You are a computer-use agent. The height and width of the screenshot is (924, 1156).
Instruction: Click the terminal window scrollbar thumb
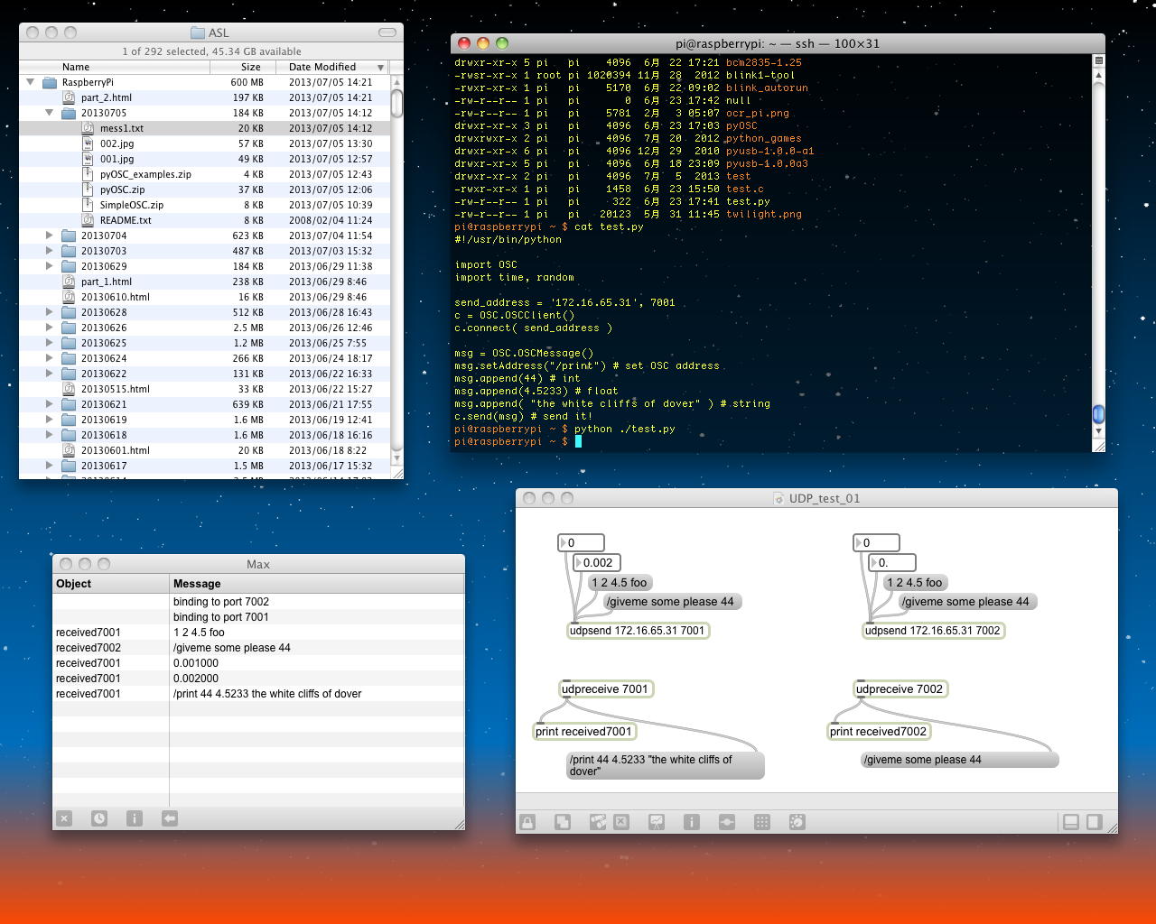point(1098,414)
